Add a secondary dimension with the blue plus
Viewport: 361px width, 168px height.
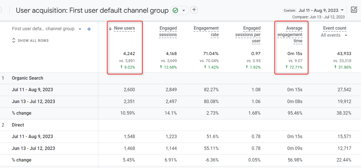tap(89, 29)
